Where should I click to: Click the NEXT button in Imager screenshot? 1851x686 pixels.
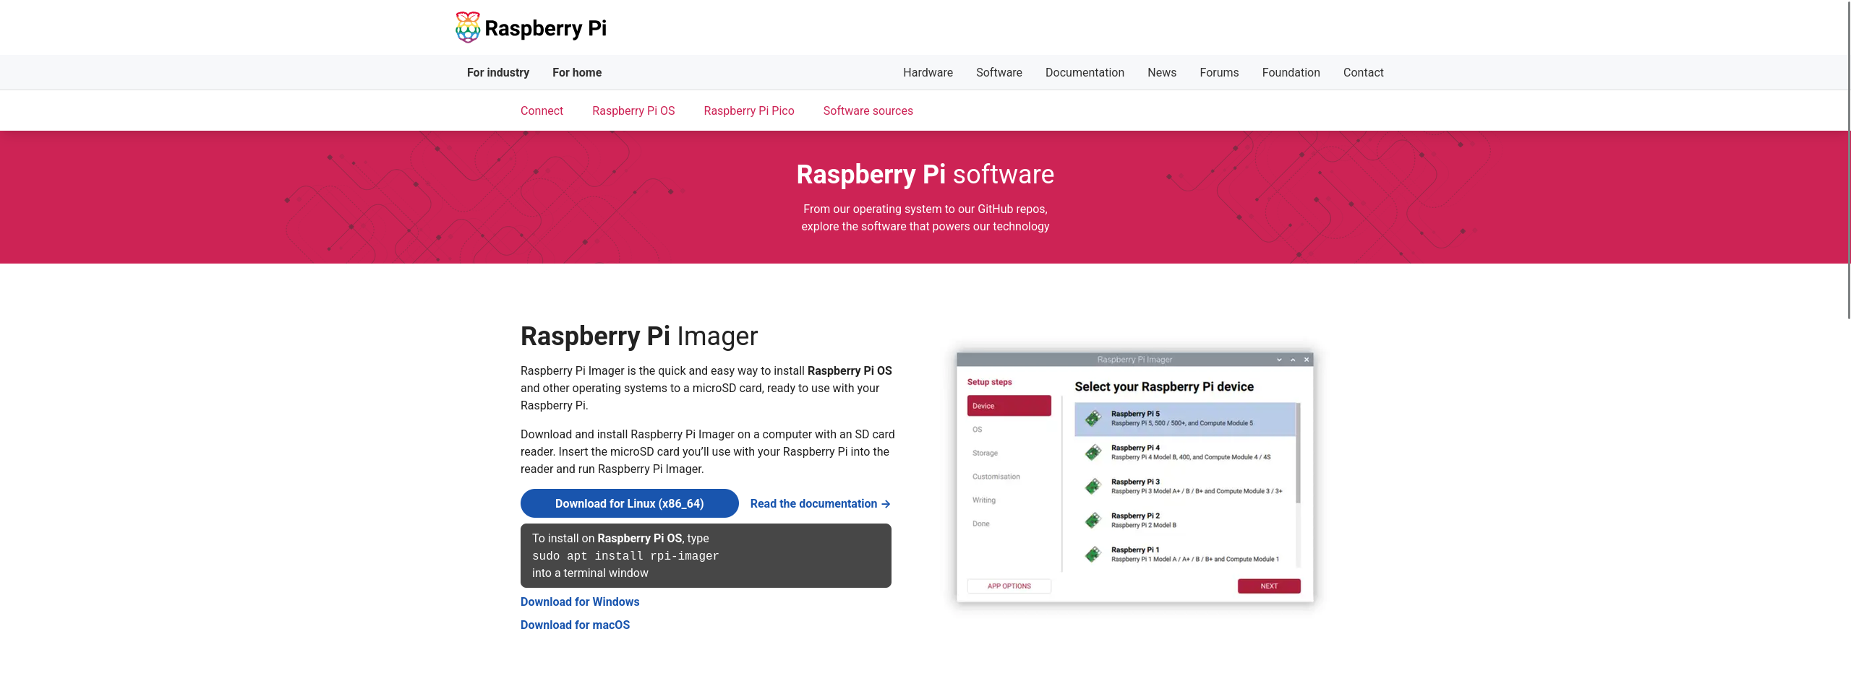[1269, 586]
